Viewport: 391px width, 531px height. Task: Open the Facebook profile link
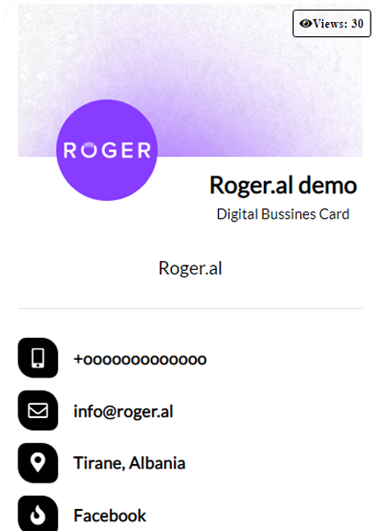click(109, 515)
